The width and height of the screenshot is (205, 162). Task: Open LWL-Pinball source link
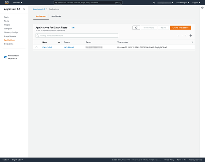(69, 47)
